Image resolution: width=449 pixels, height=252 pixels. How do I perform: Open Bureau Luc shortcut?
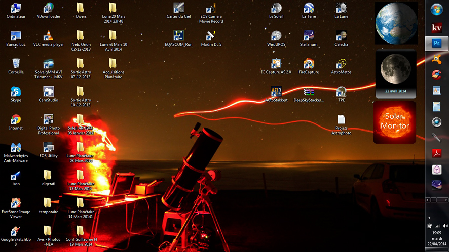click(x=16, y=38)
